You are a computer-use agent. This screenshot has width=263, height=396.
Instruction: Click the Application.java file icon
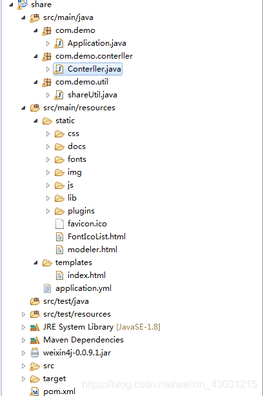pyautogui.click(x=59, y=43)
